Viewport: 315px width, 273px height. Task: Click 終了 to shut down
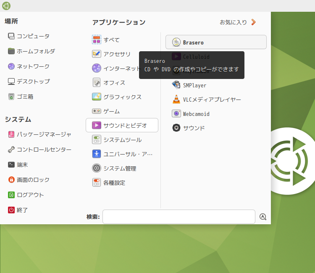pos(18,210)
